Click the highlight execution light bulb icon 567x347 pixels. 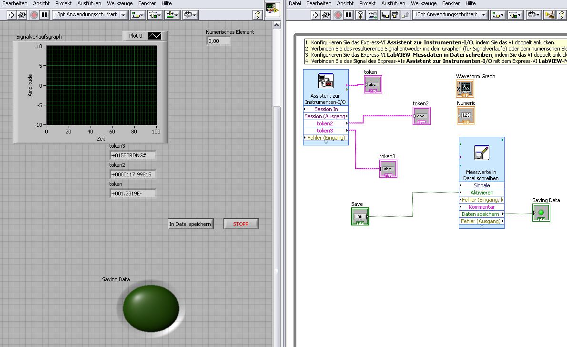pos(361,15)
